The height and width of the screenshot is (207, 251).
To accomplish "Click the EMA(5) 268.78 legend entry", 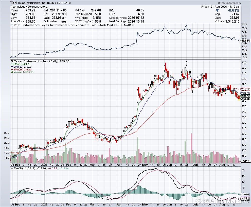I will pos(20,64).
